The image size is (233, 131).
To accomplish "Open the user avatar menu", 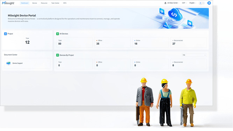I will pyautogui.click(x=209, y=3).
